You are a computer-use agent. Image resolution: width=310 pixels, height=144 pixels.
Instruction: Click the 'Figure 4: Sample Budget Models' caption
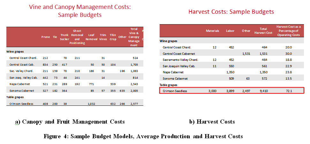tap(143, 136)
